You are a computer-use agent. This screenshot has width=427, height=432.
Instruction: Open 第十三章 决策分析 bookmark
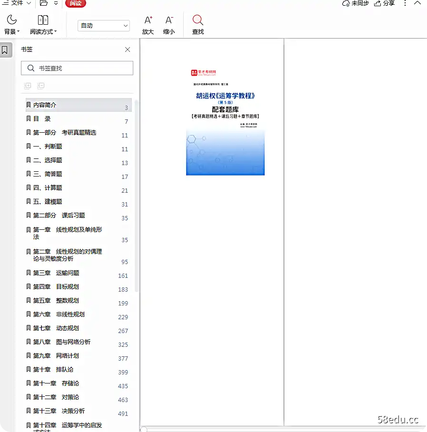coord(79,411)
